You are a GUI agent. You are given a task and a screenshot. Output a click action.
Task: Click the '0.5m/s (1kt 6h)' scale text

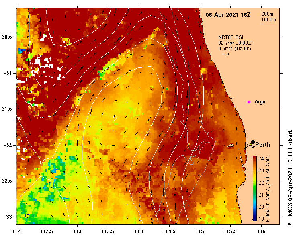tap(235, 49)
